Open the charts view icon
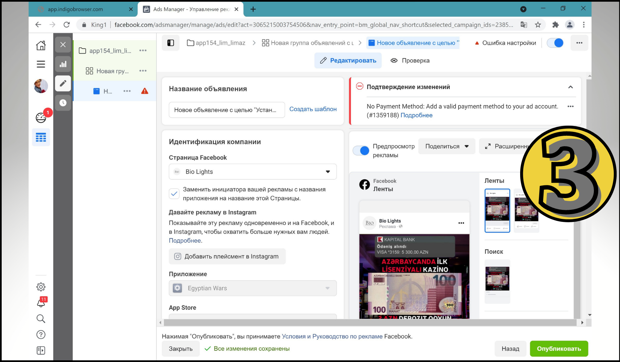Viewport: 620px width, 362px height. coord(63,64)
